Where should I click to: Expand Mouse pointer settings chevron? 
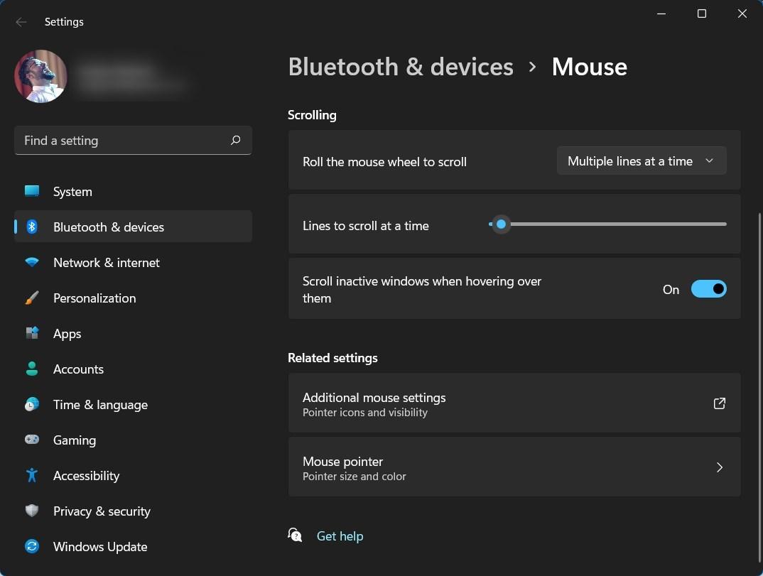tap(719, 467)
